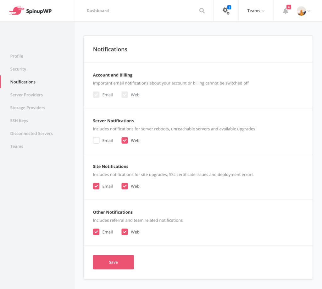Uncheck Site Notifications Email checkbox
This screenshot has height=289, width=322.
pos(96,186)
